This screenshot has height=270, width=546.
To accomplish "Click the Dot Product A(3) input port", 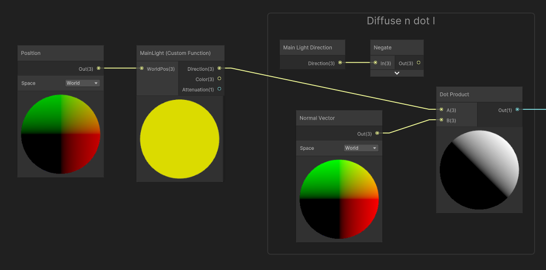I will pyautogui.click(x=441, y=109).
